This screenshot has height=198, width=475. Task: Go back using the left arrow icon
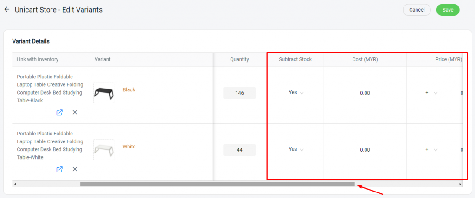(7, 9)
